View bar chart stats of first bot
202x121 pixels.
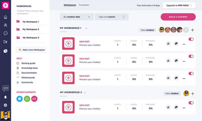(168, 44)
